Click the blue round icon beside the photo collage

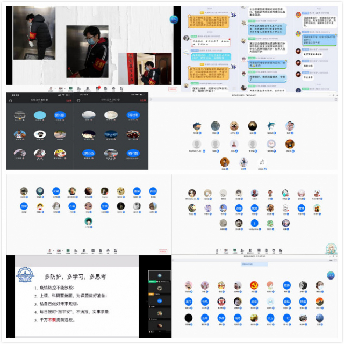[x=174, y=19]
